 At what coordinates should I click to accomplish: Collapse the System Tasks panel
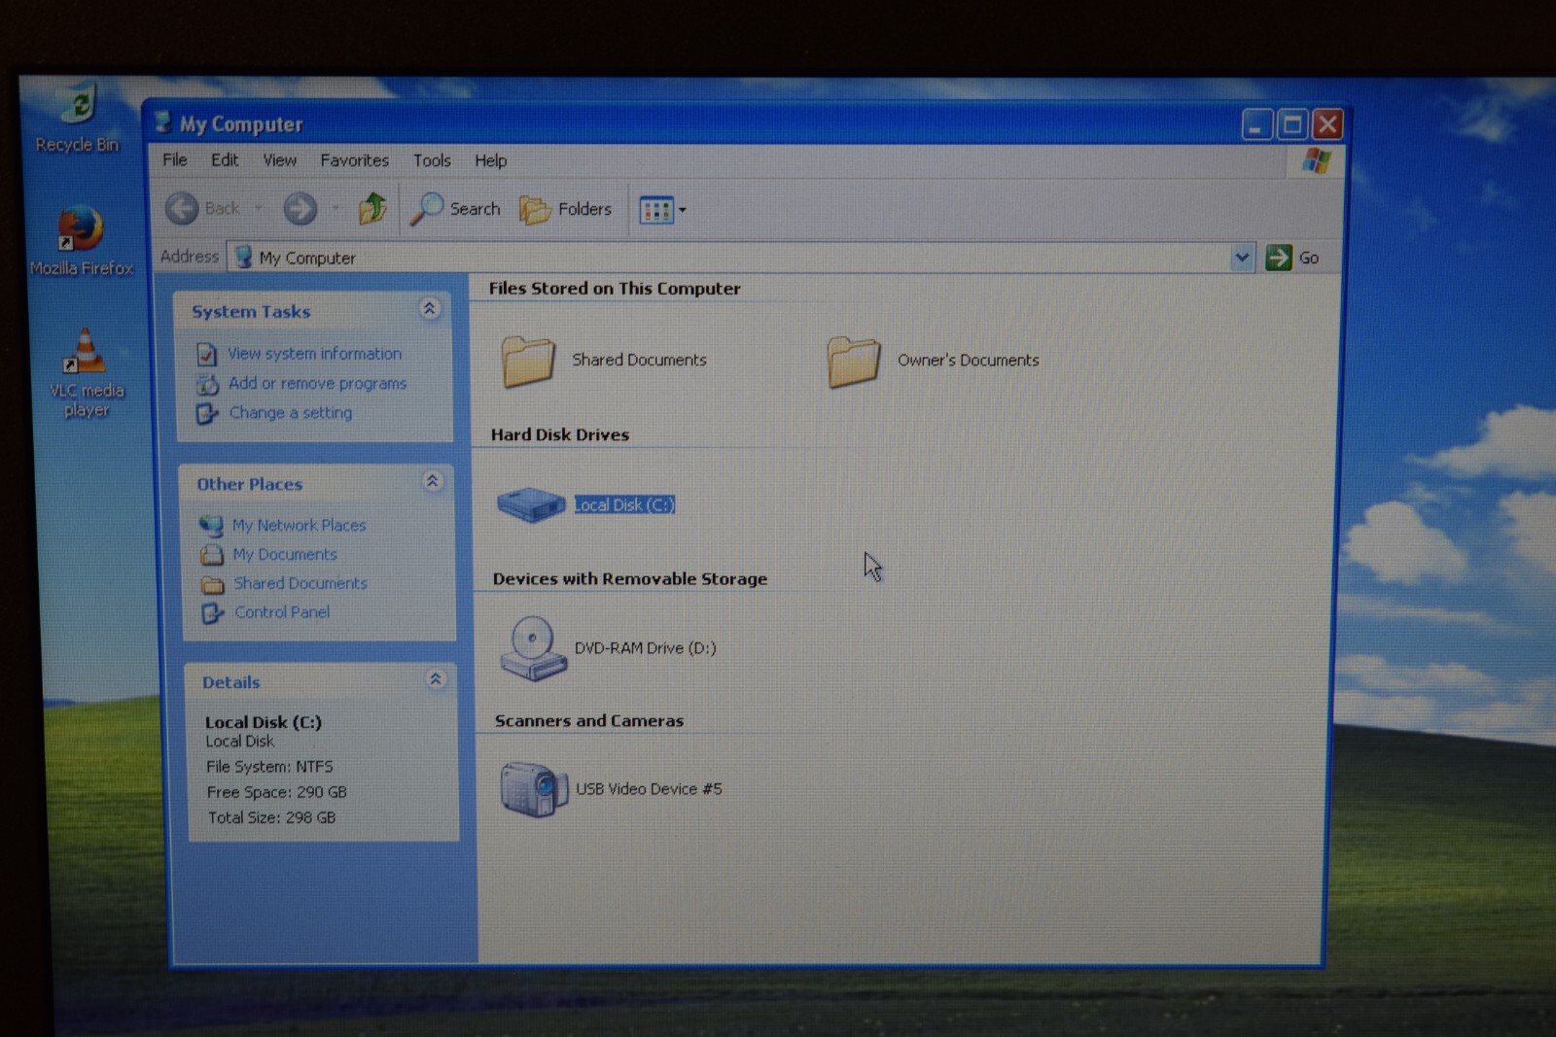[x=429, y=309]
